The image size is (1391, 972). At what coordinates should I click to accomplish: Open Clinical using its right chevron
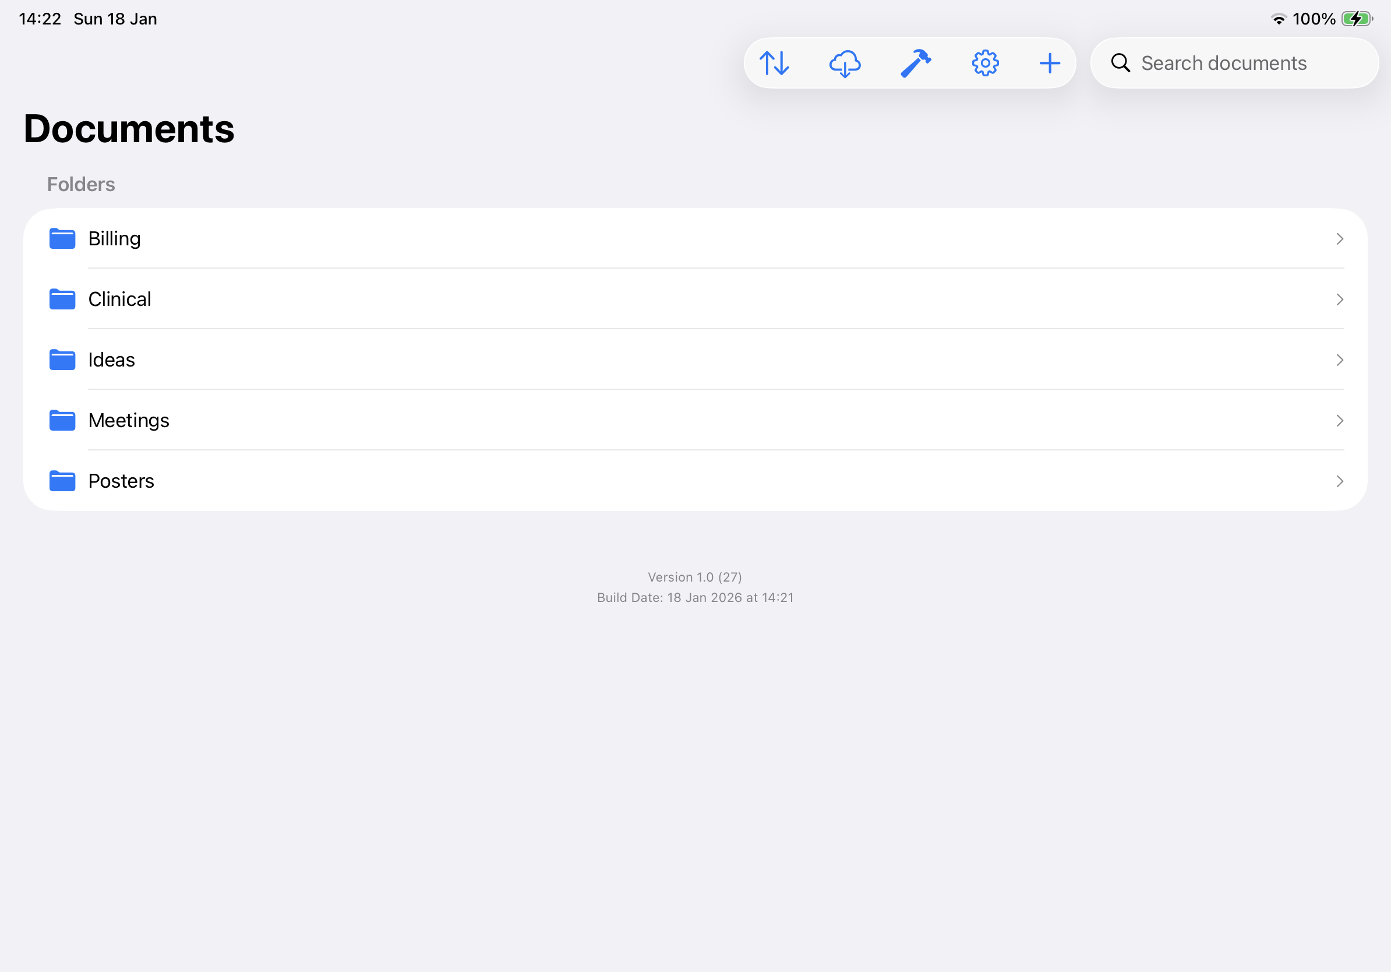pos(1339,299)
